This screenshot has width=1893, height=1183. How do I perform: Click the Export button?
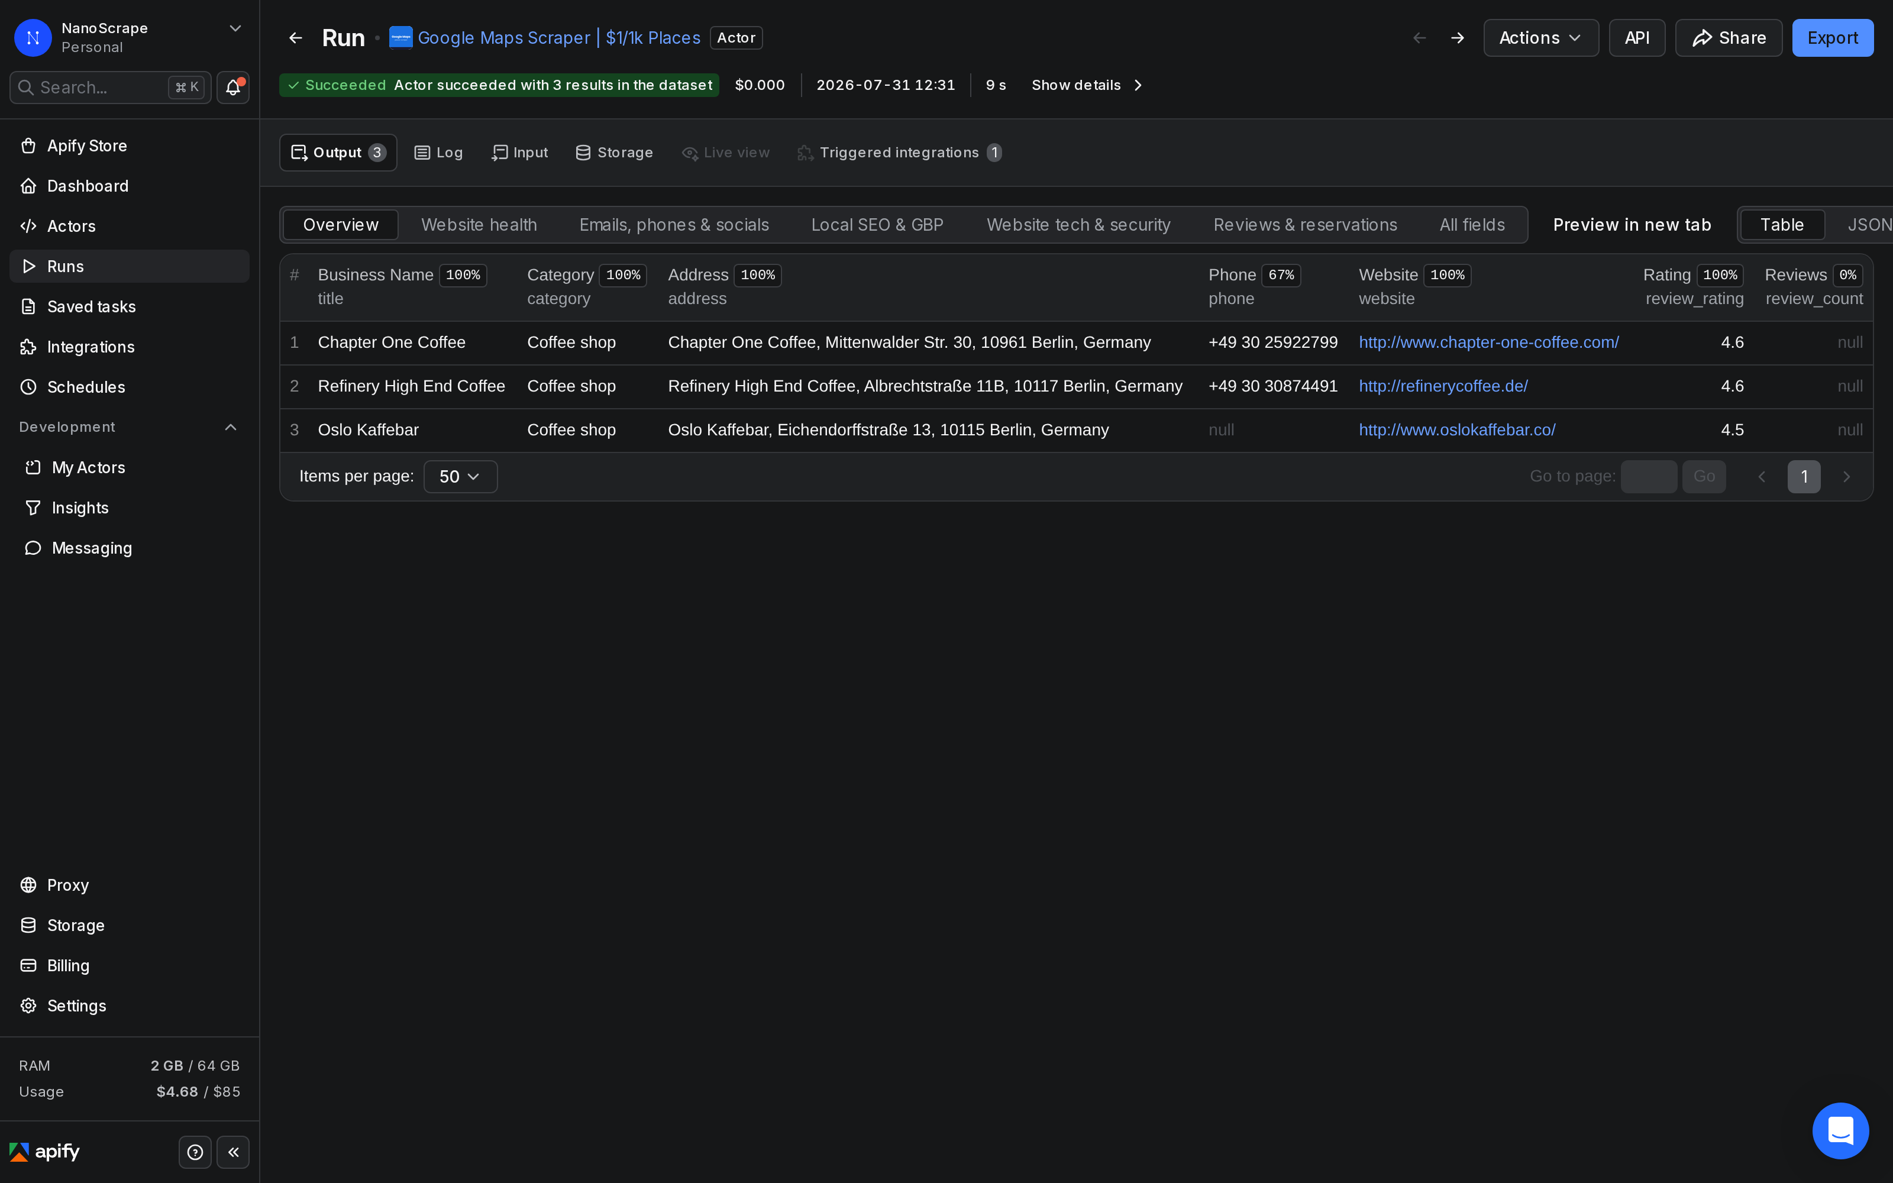1833,37
